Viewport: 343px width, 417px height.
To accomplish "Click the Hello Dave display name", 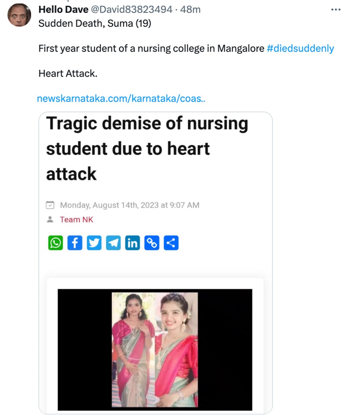I will (x=63, y=10).
